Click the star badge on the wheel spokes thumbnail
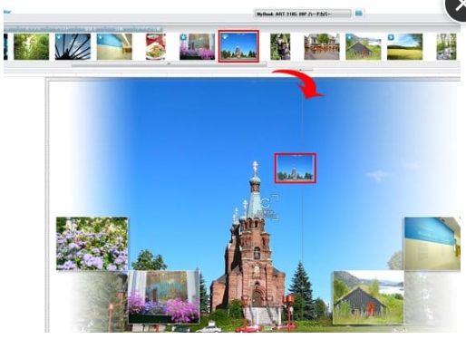Screen dimensions: 466x339 59,37
